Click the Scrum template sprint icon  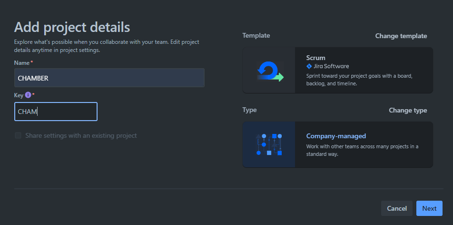click(269, 70)
